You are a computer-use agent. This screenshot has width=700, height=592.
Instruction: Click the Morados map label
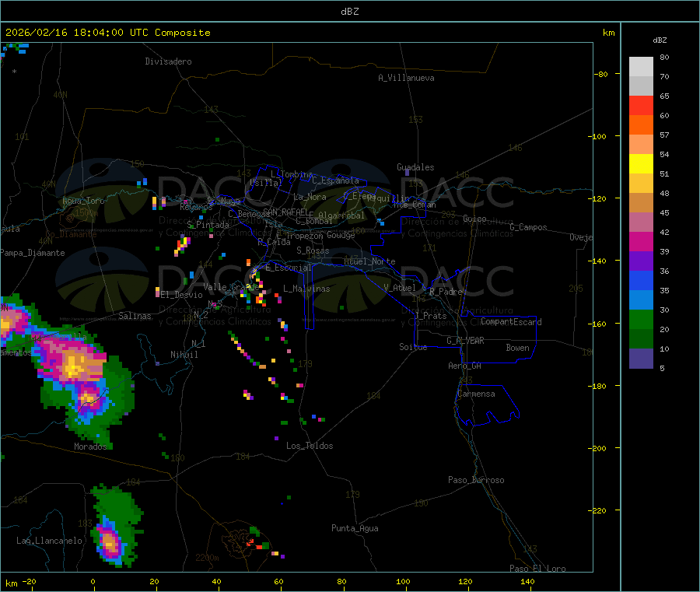pyautogui.click(x=90, y=447)
